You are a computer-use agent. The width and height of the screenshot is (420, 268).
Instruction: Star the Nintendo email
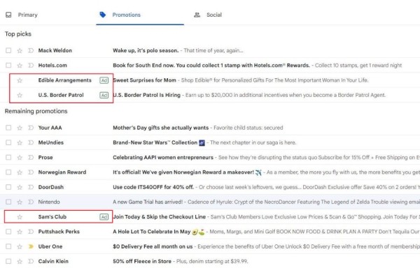(20, 202)
